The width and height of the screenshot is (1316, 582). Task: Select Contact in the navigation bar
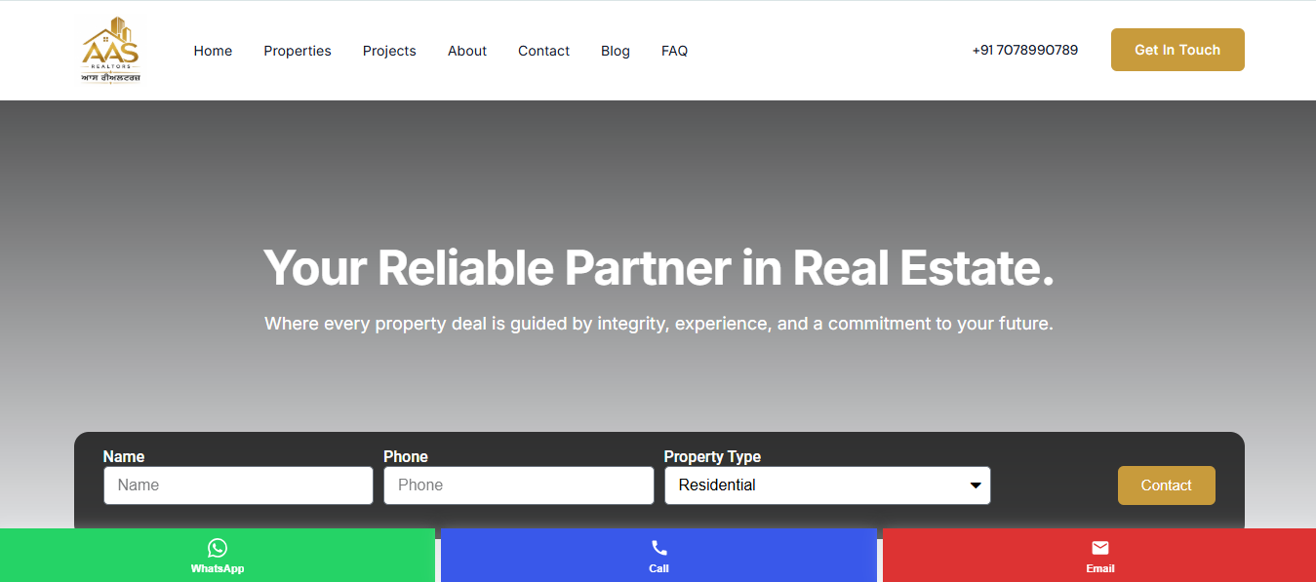pyautogui.click(x=543, y=51)
